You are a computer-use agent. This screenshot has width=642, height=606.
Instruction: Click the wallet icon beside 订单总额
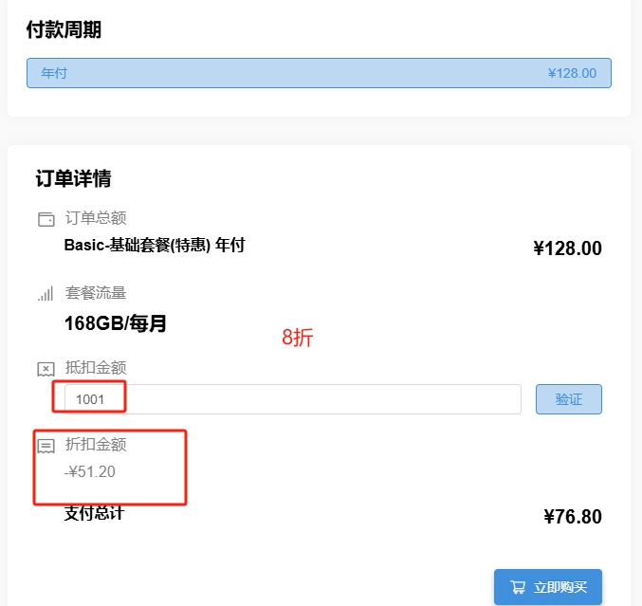[46, 219]
